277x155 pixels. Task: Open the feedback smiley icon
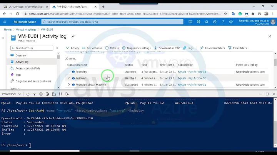[231, 21]
